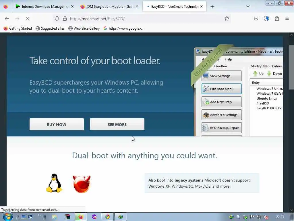Open the purple mask app in taskbar
Viewport: 294px width, 221px height.
coord(94,217)
